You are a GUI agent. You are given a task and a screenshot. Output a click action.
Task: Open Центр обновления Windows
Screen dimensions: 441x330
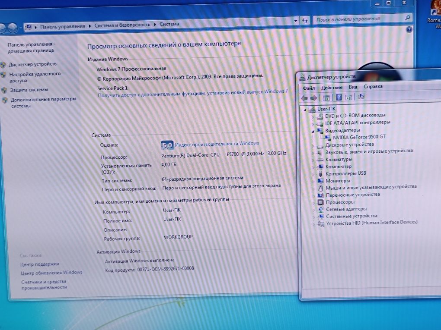51,273
